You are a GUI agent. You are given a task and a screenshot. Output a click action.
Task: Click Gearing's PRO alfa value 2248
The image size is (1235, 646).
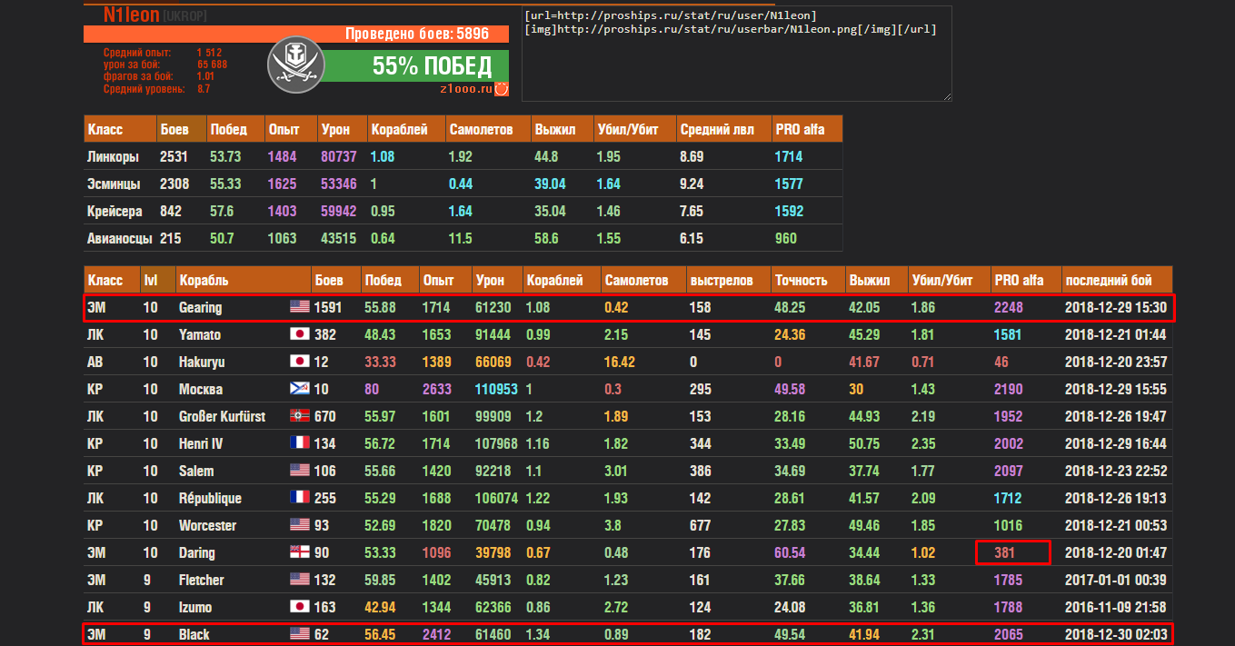point(1009,307)
